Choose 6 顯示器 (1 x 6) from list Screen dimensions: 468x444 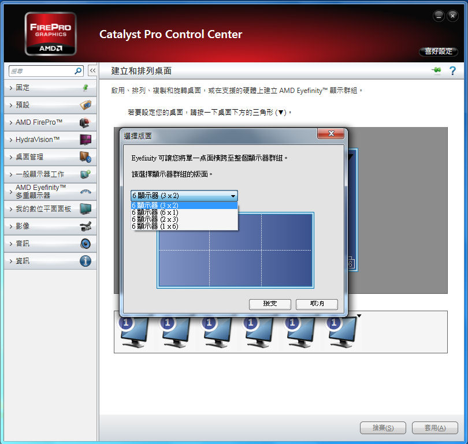[x=184, y=226]
